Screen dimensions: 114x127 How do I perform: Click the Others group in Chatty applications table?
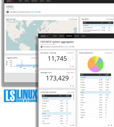pos(96,92)
